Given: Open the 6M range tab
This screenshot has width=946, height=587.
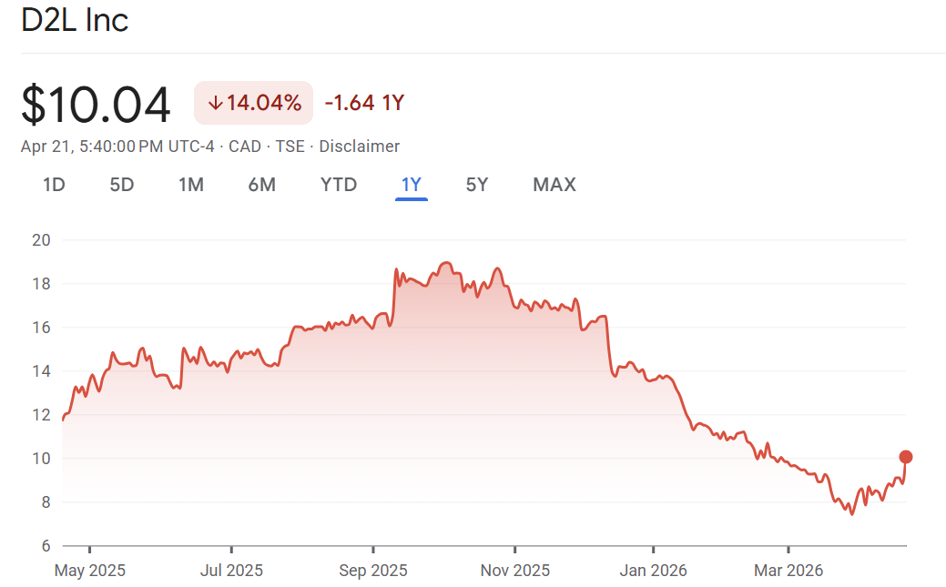Looking at the screenshot, I should (261, 185).
